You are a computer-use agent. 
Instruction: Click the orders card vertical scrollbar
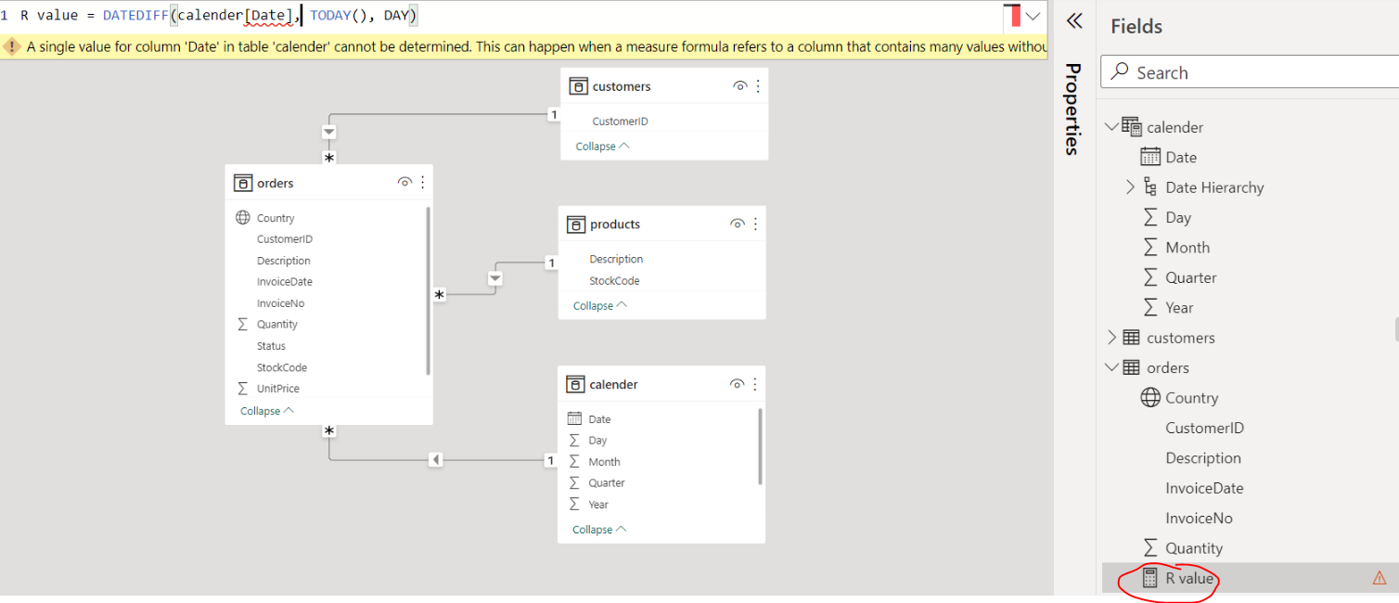428,290
